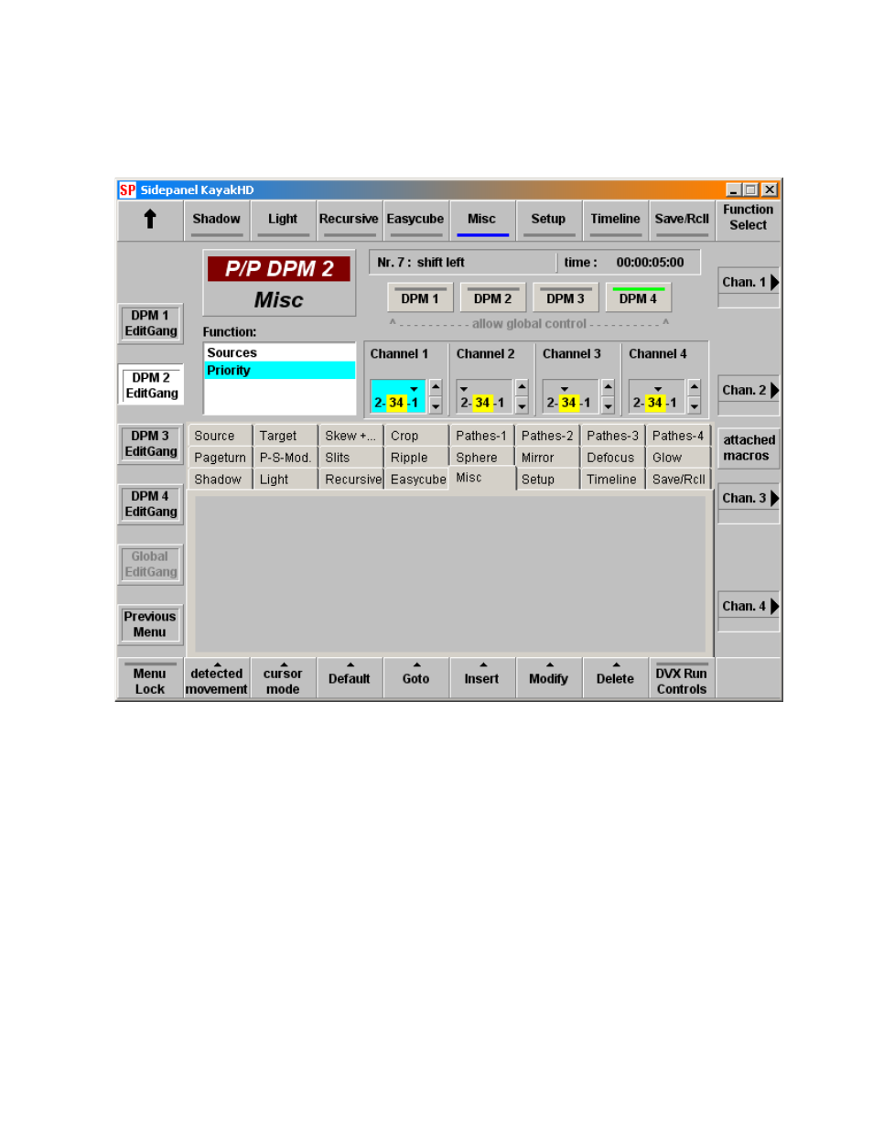Switch to the Glow tab
Viewport: 873px width, 1123px height.
pos(678,458)
